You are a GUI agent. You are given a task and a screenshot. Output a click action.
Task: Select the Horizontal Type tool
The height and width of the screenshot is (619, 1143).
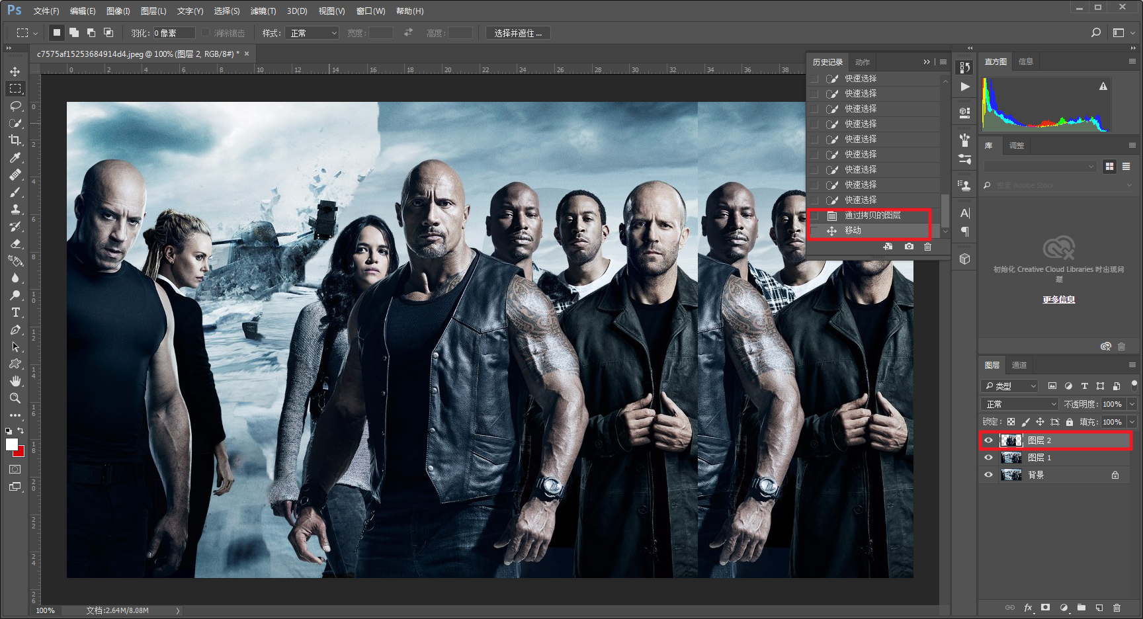coord(15,312)
